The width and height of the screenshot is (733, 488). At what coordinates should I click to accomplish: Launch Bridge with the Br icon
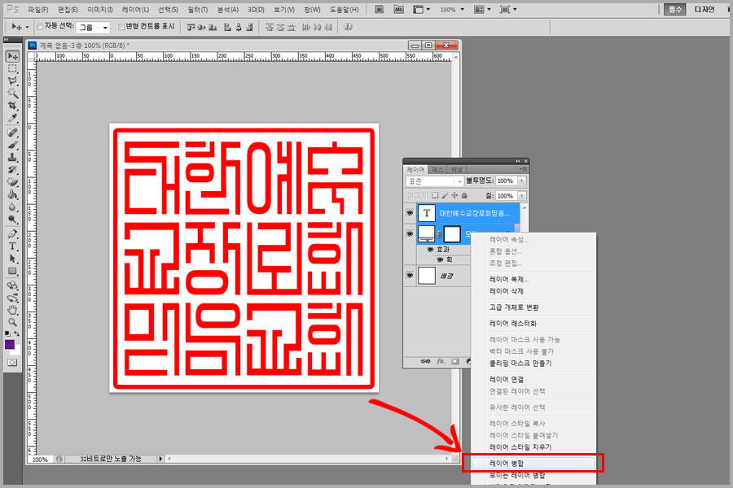click(x=379, y=9)
